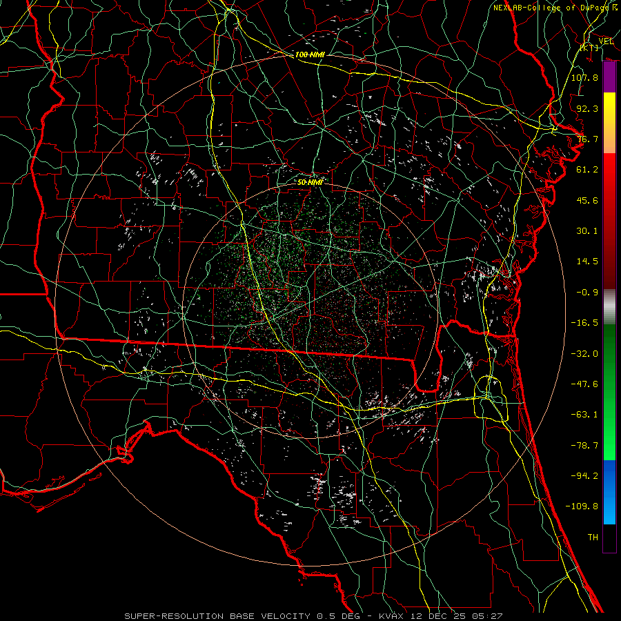The height and width of the screenshot is (621, 621).
Task: Click the -32.0 velocity scale label
Action: tap(584, 354)
